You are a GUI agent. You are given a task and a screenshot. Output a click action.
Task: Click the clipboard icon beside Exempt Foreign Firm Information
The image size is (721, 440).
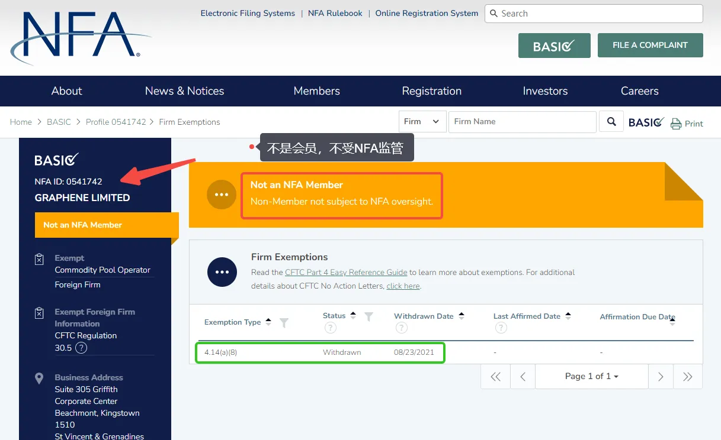(39, 313)
